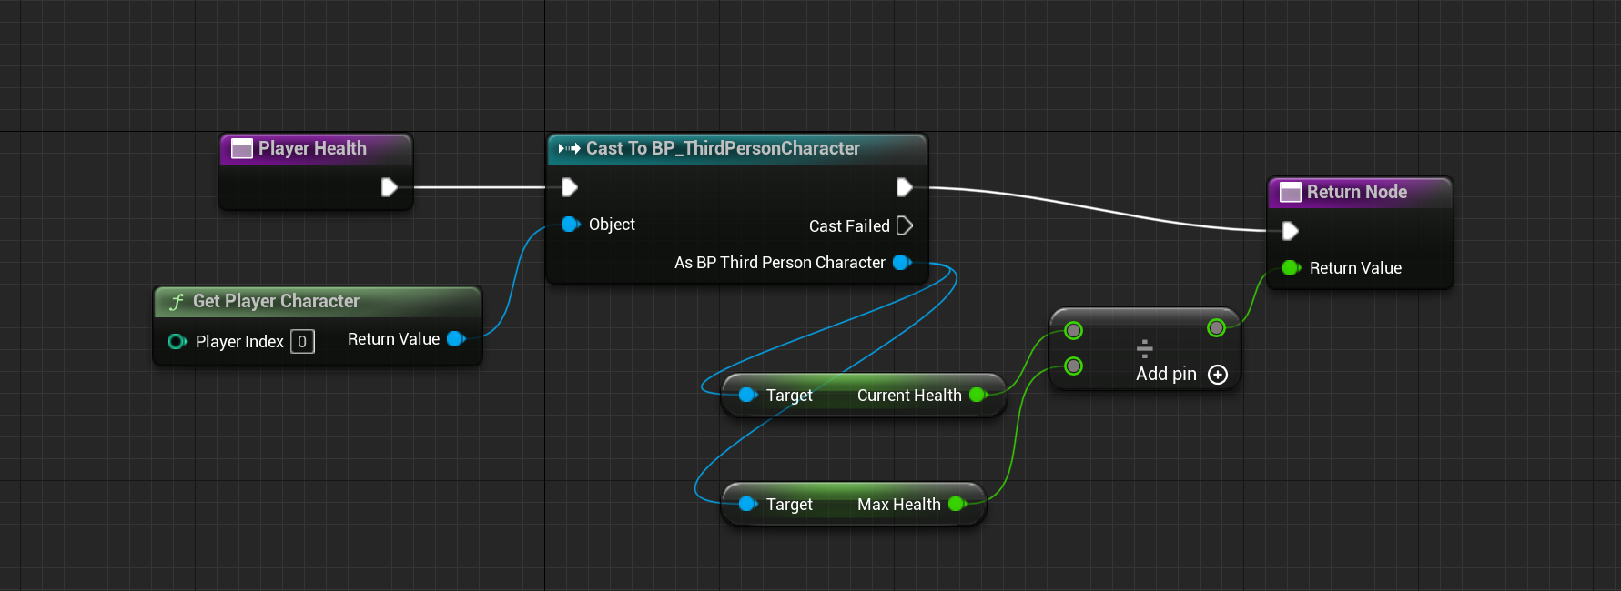Select the Cast To BP_ThirdPersonCharacter node title
The image size is (1621, 591).
coord(723,148)
